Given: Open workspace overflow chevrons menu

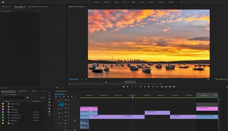Looking at the screenshot, I should click(x=181, y=2).
